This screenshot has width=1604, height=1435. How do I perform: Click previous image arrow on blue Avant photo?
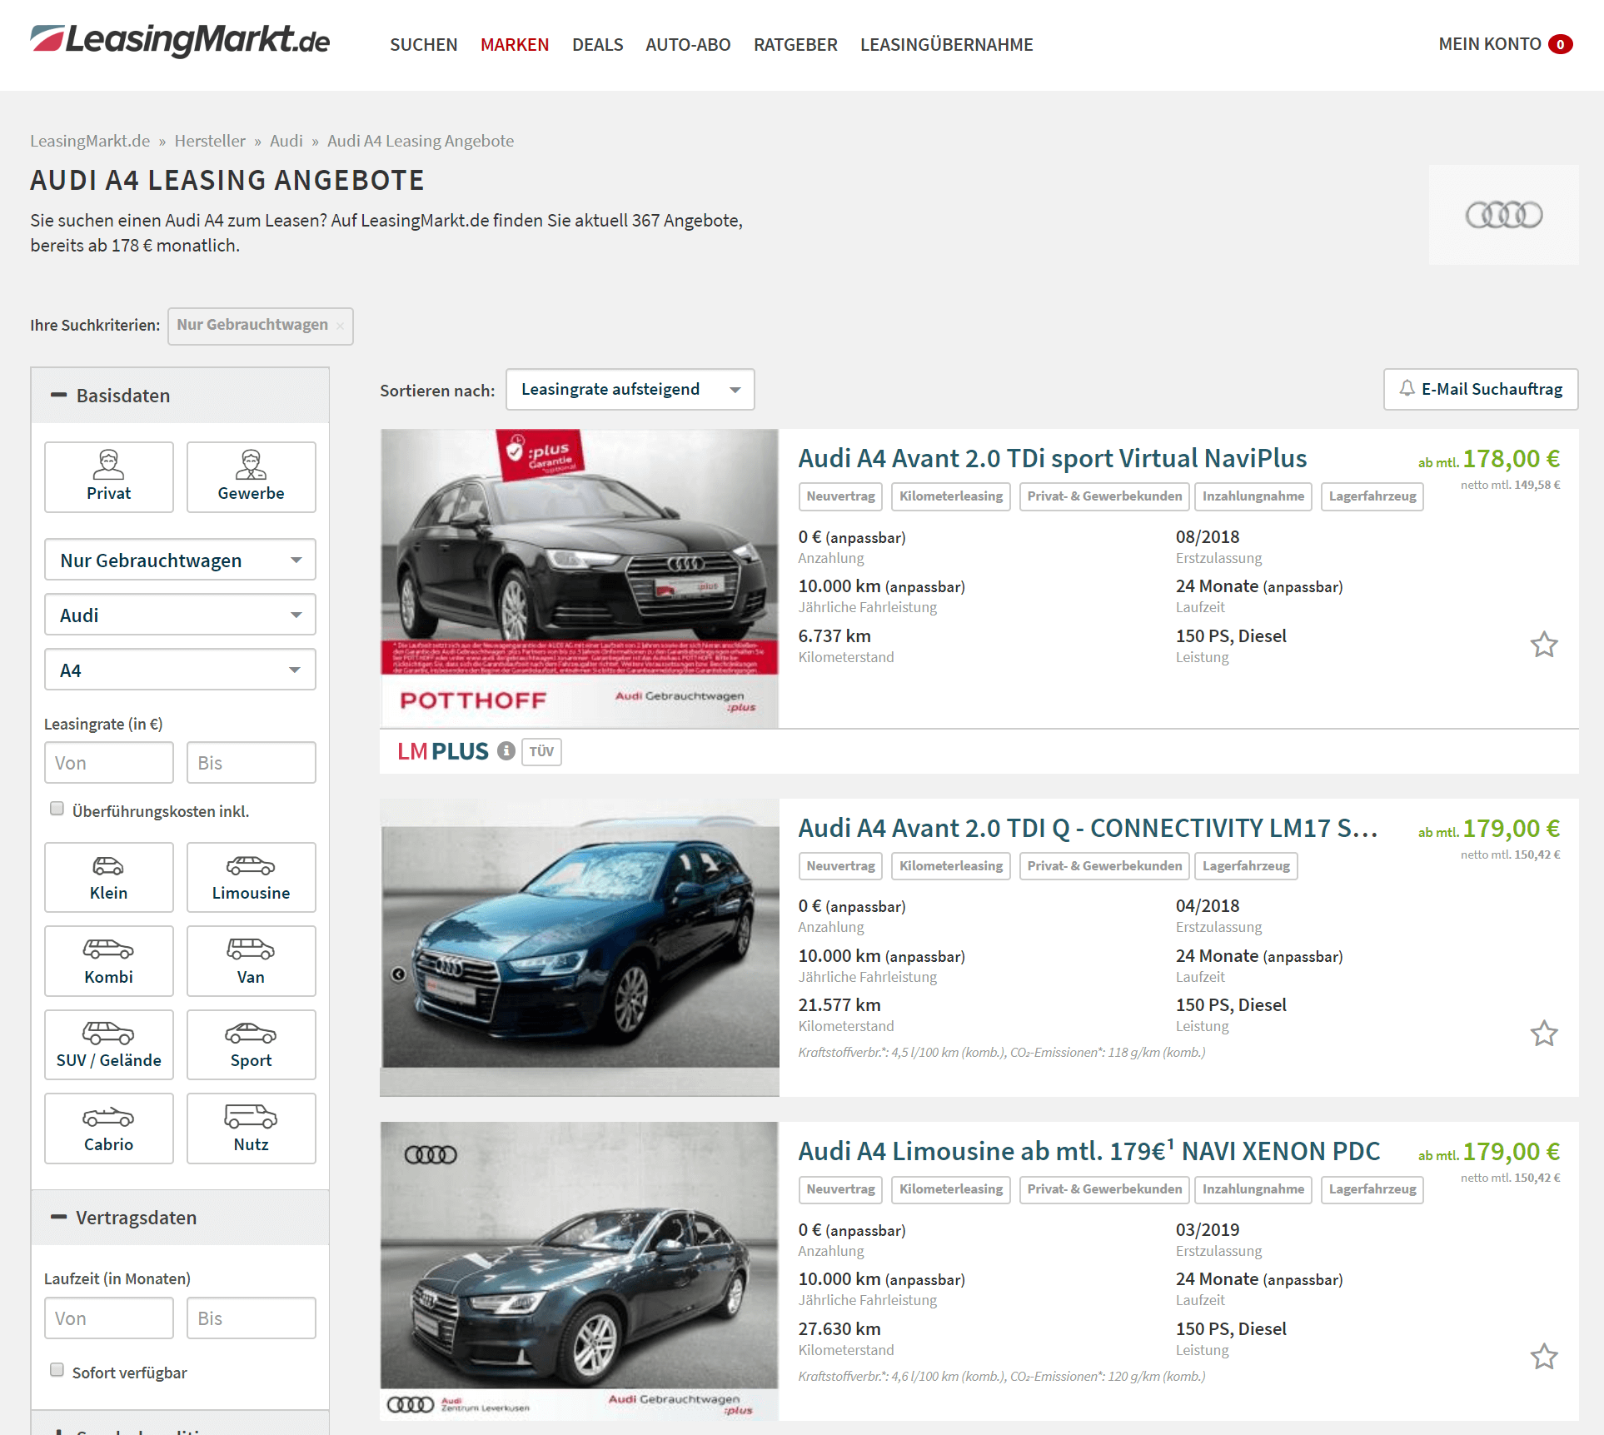pos(398,974)
